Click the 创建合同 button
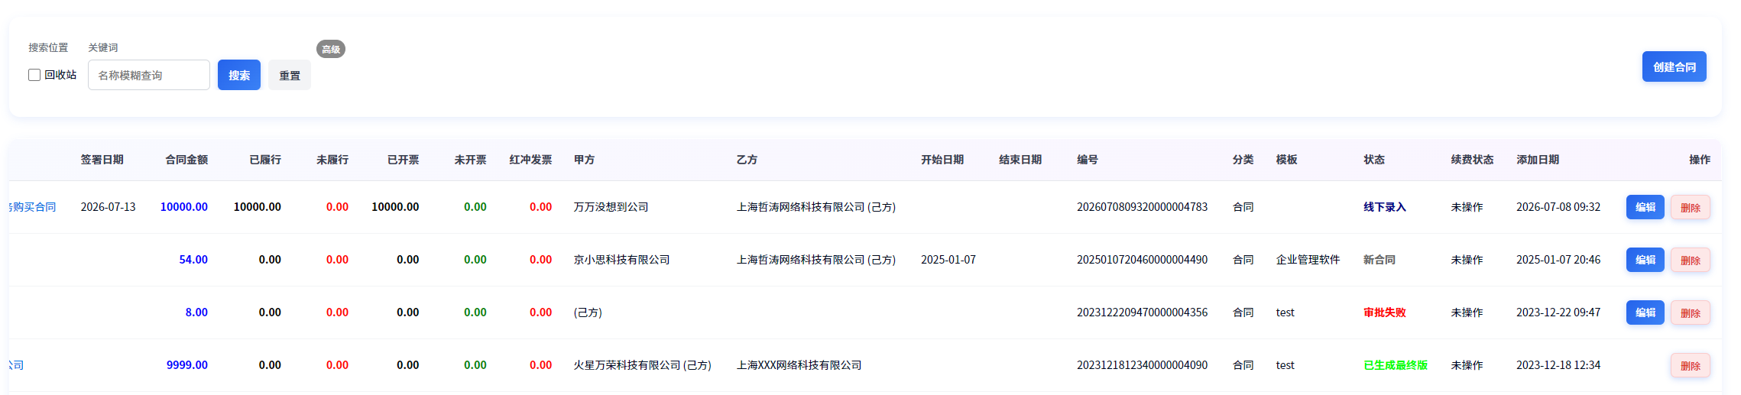 click(x=1675, y=66)
